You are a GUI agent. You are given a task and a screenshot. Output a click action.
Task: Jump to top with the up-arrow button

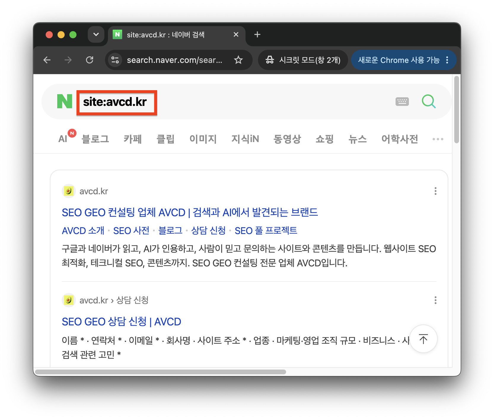pyautogui.click(x=423, y=339)
